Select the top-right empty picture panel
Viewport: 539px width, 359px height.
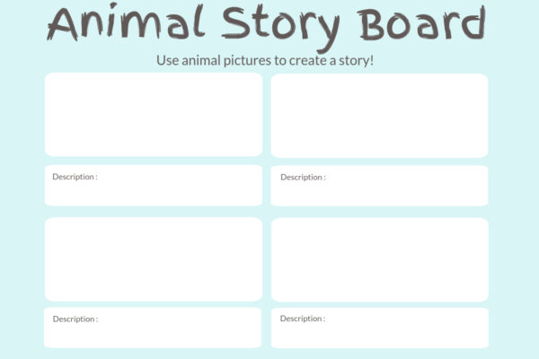click(x=379, y=115)
